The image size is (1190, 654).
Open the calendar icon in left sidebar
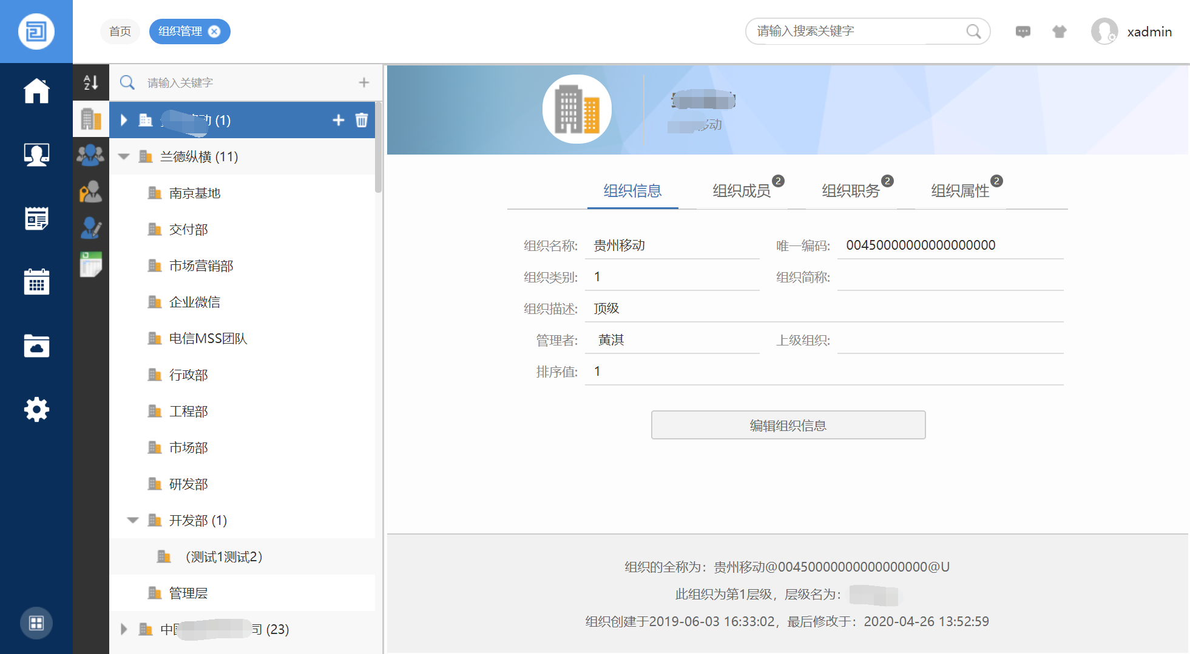(x=36, y=282)
